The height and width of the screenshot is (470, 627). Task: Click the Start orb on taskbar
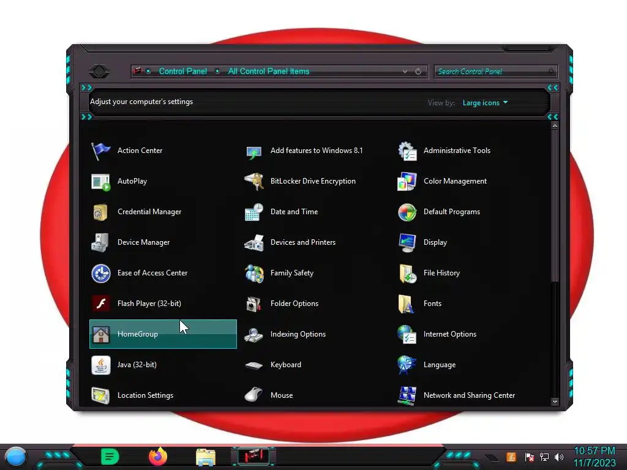click(x=16, y=457)
